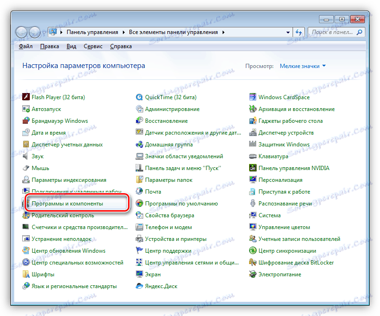Open QuickTime (32 бита) settings
This screenshot has width=380, height=316.
click(x=172, y=97)
